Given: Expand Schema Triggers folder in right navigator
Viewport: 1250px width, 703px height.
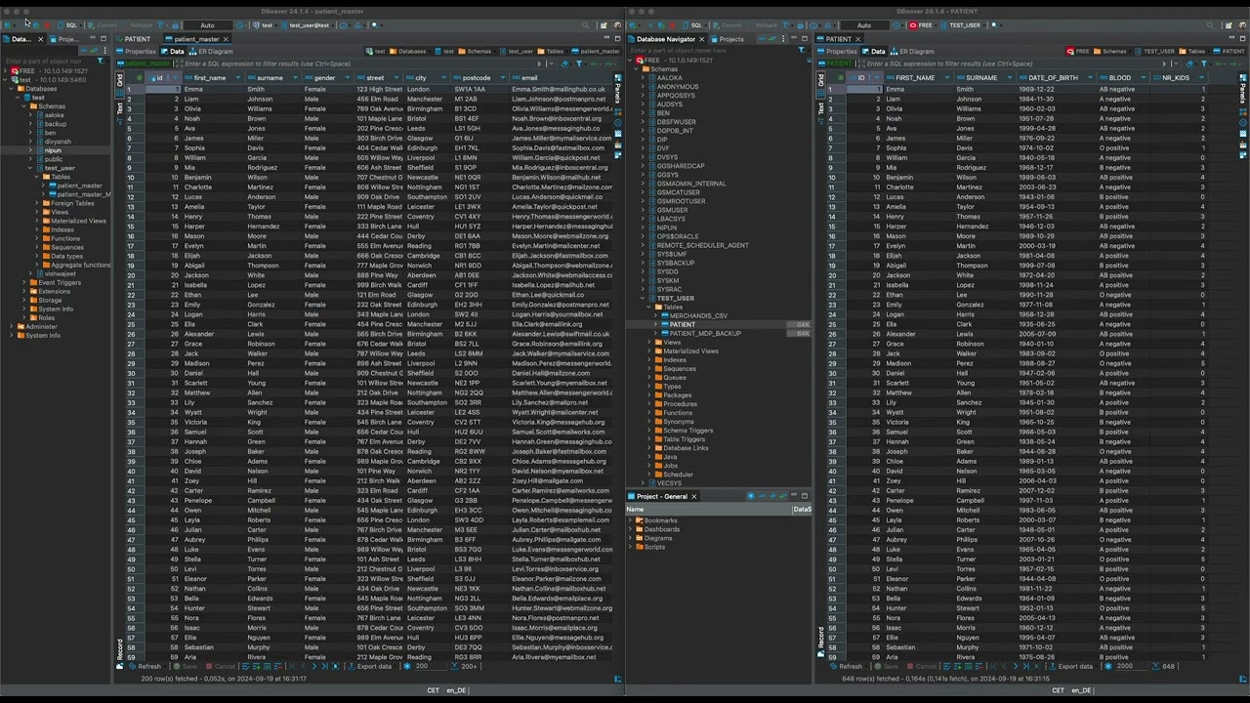Looking at the screenshot, I should [x=650, y=430].
